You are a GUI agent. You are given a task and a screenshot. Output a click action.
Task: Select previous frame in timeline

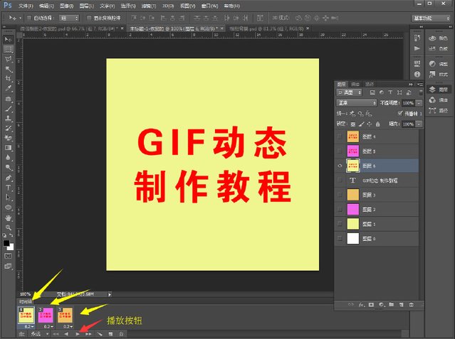pos(66,334)
